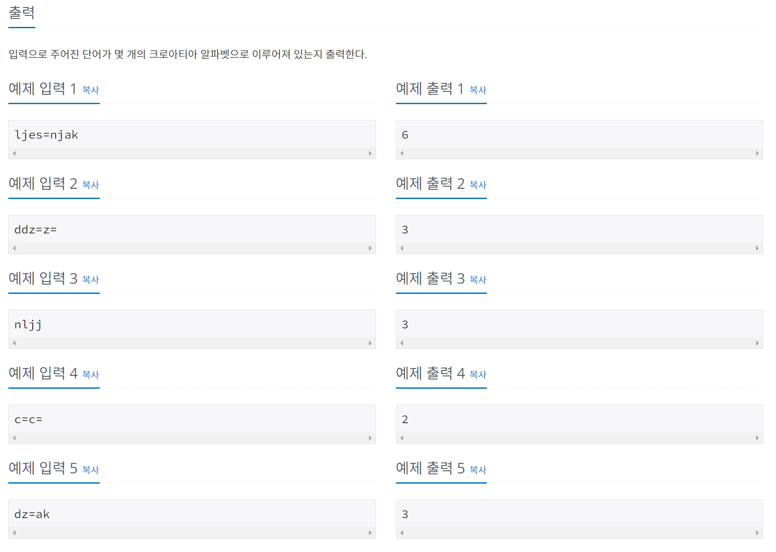Click the horizontal scrollbar under c=c= input
The width and height of the screenshot is (776, 552).
tap(192, 438)
